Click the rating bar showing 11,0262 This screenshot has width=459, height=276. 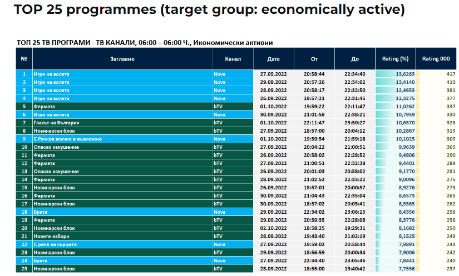pos(396,106)
